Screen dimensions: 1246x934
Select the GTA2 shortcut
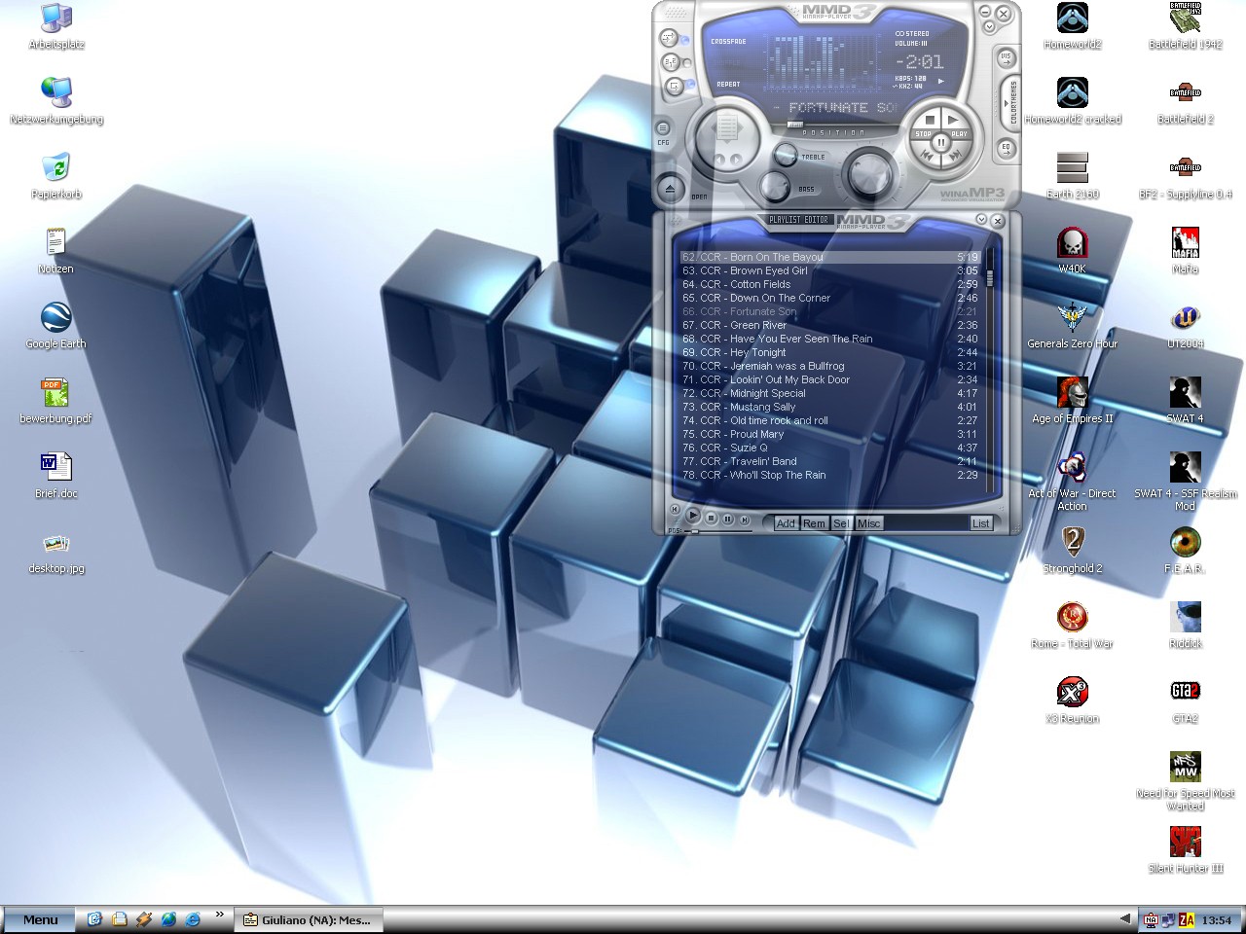(1186, 700)
